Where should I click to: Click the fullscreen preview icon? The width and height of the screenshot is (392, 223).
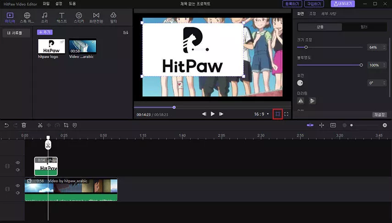click(286, 114)
